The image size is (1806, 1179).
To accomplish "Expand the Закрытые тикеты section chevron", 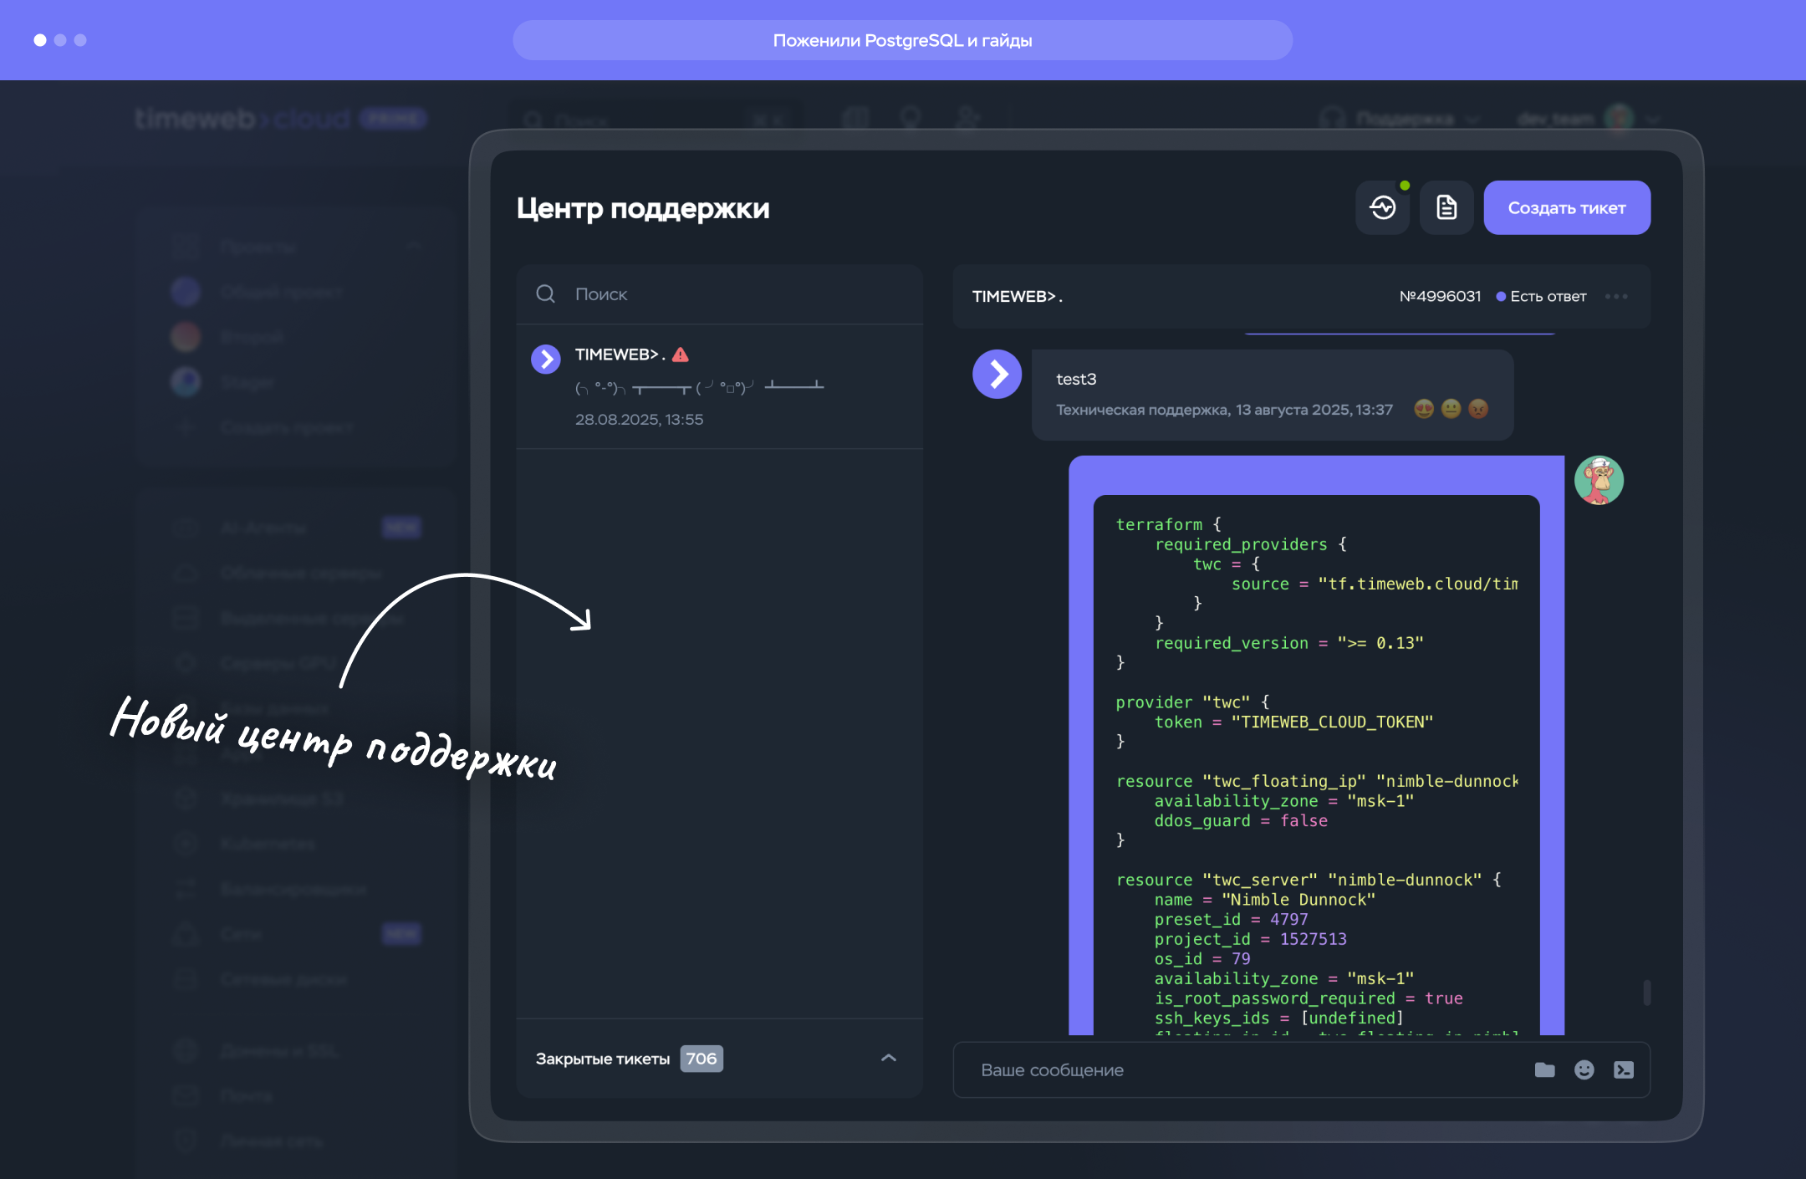I will [x=889, y=1058].
